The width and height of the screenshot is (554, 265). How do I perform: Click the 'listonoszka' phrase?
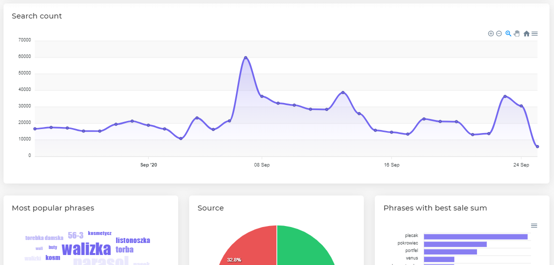(133, 240)
